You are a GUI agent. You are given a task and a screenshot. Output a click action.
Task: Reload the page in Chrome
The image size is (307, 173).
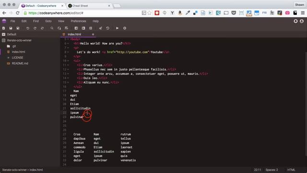[x=18, y=13]
